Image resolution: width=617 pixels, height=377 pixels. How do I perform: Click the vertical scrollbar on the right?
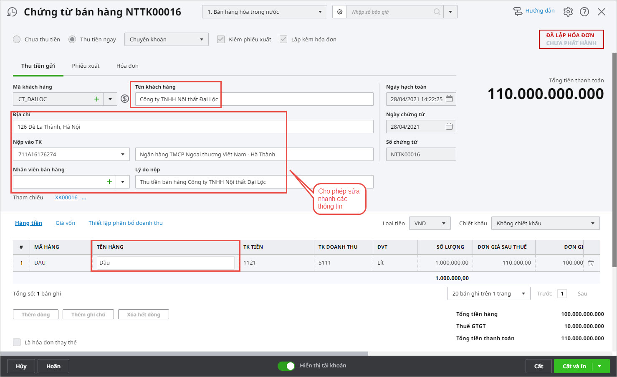[614, 159]
